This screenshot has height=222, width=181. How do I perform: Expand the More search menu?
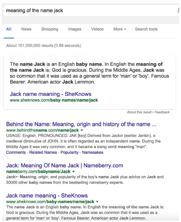[x=120, y=29]
